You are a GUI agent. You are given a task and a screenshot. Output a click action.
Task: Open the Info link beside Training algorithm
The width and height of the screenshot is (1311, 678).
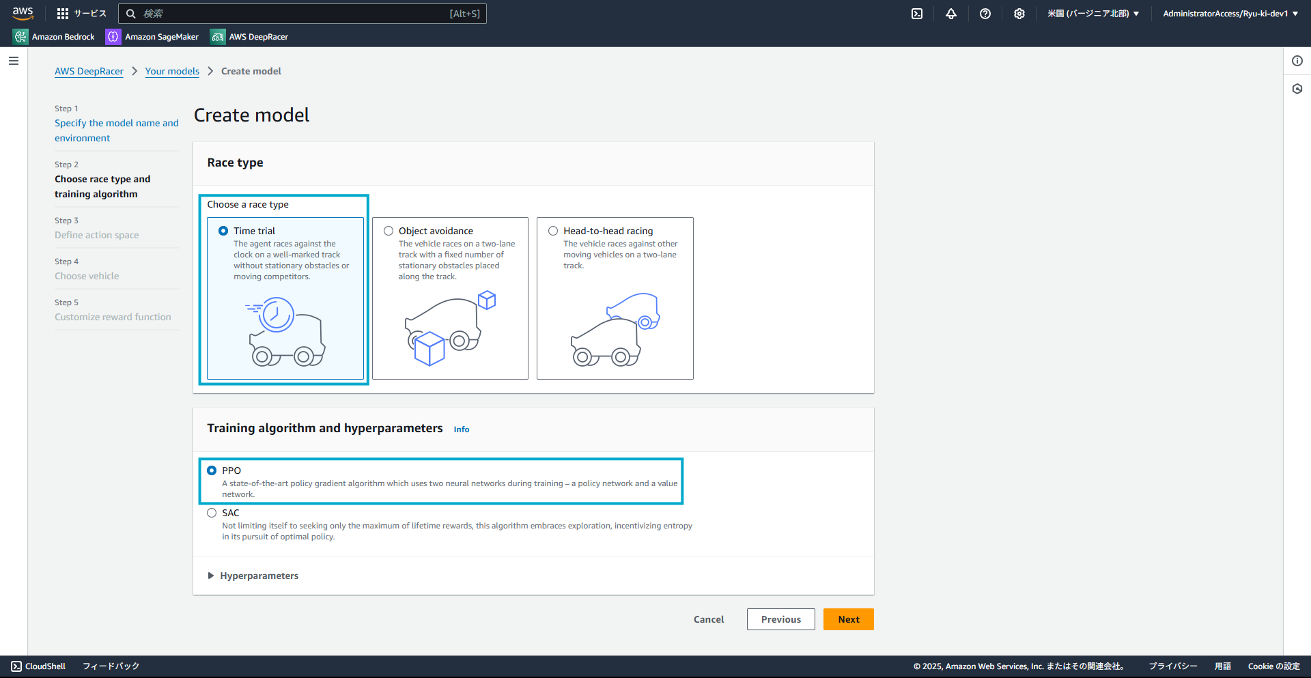[x=462, y=429]
